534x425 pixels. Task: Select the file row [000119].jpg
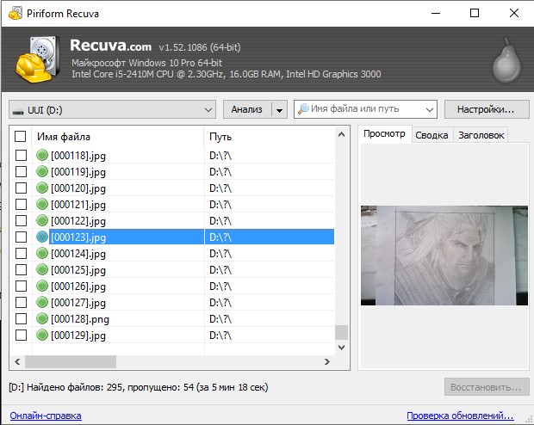(172, 171)
